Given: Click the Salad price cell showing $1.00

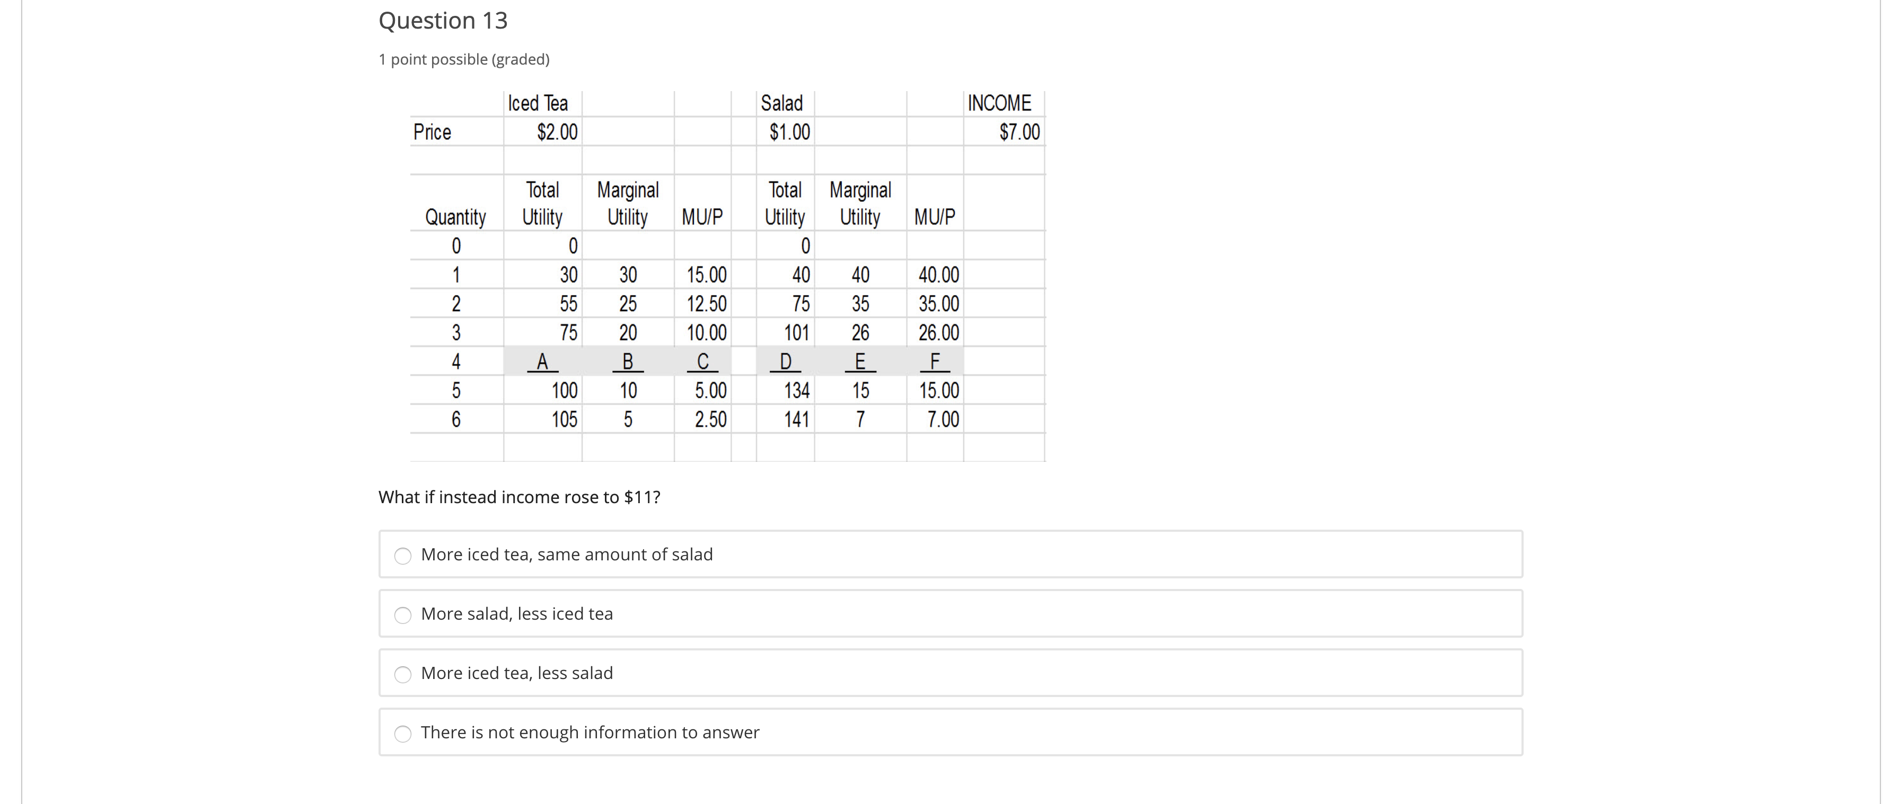Looking at the screenshot, I should 789,132.
